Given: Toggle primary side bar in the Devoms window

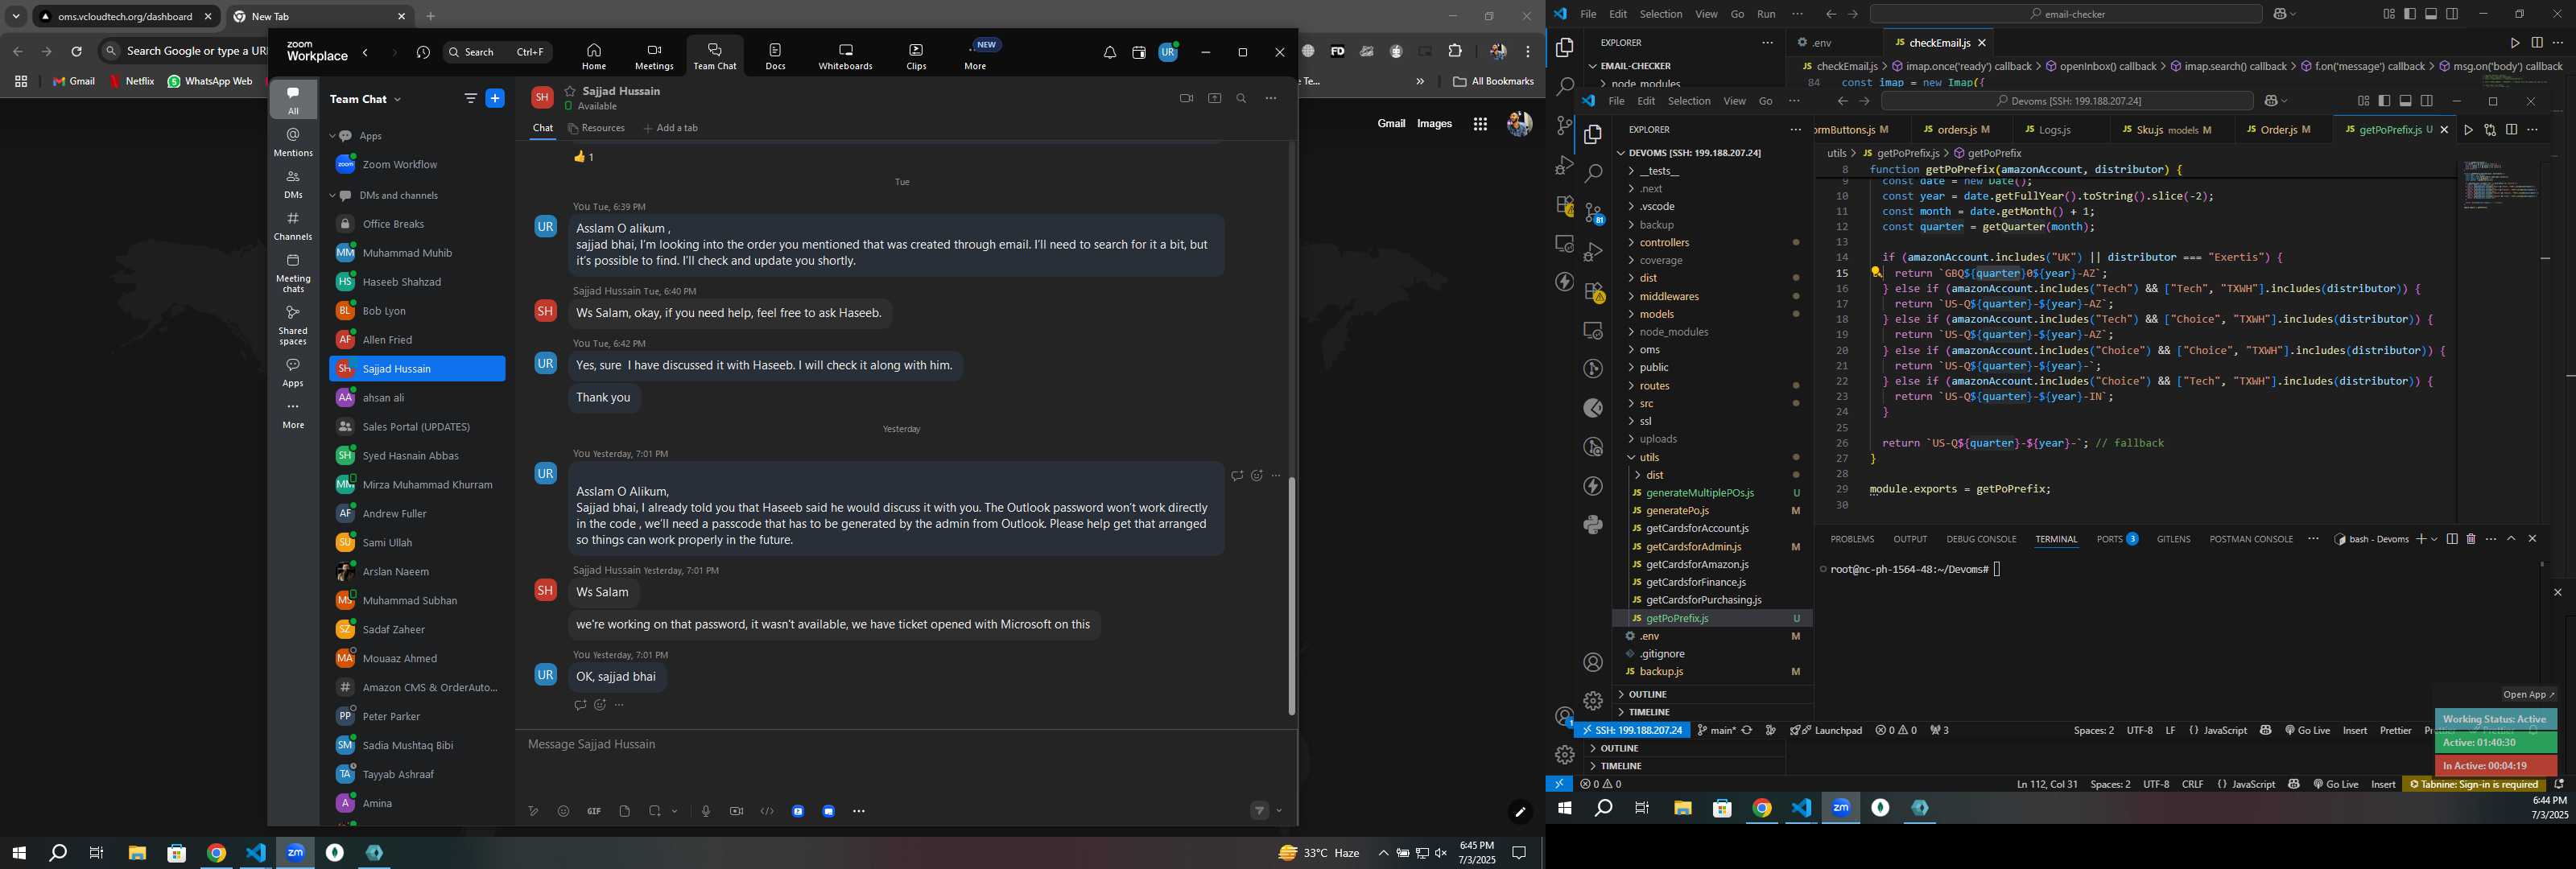Looking at the screenshot, I should 2384,101.
